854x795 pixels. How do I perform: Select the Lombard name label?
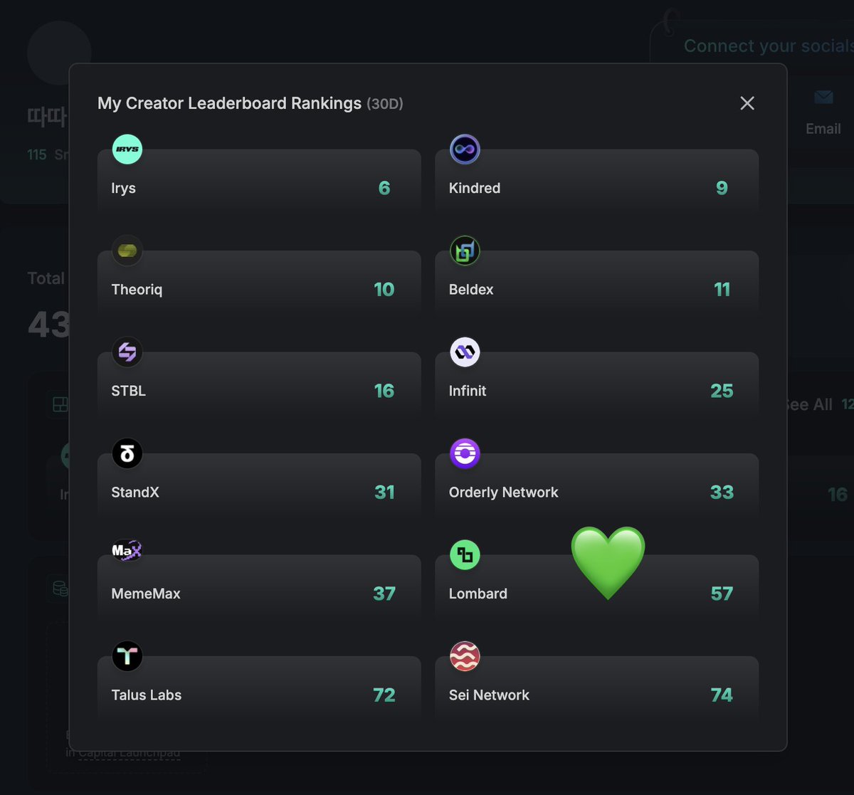click(478, 594)
